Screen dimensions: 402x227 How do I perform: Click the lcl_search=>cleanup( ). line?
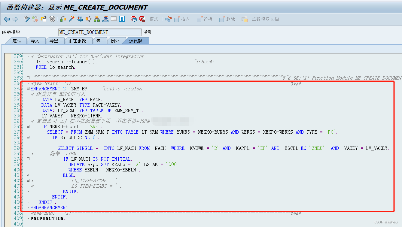click(66, 62)
